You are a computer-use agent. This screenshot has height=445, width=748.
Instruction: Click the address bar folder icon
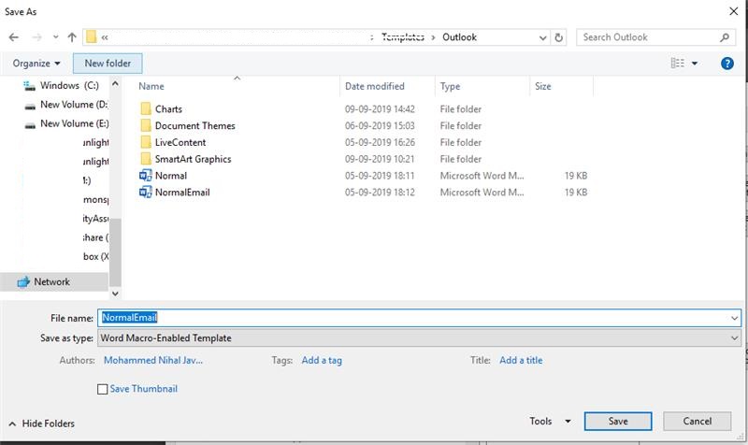(91, 37)
